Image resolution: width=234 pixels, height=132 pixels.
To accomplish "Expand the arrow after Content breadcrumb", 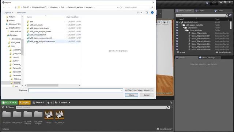I will click(x=69, y=103).
